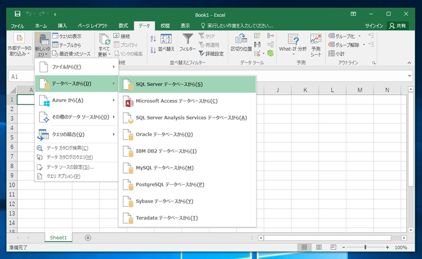Choose MySQL データベースから(M)
The image size is (422, 259).
pyautogui.click(x=187, y=168)
